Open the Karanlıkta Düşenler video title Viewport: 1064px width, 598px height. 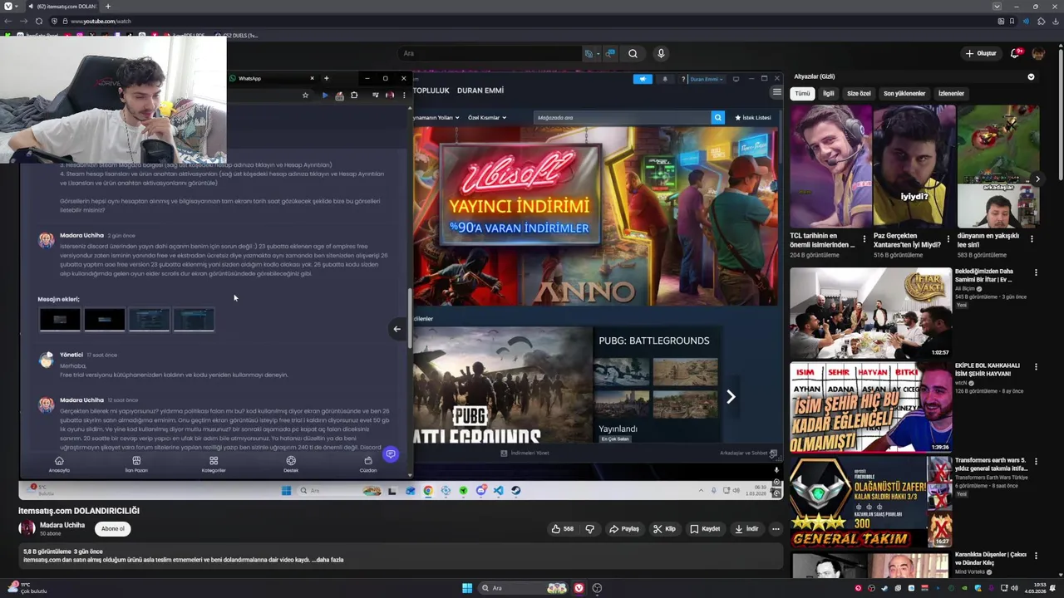point(991,557)
